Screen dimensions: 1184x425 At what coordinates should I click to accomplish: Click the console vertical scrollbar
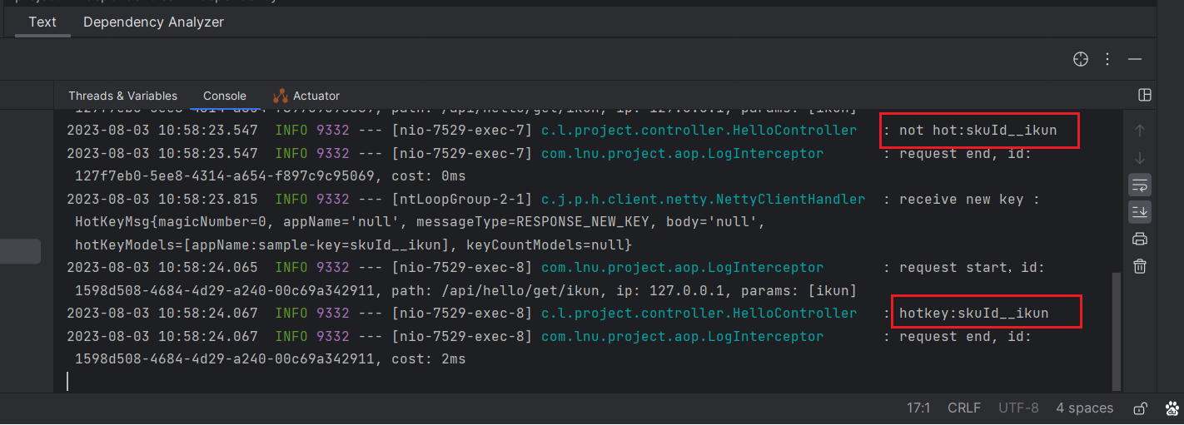1116,330
